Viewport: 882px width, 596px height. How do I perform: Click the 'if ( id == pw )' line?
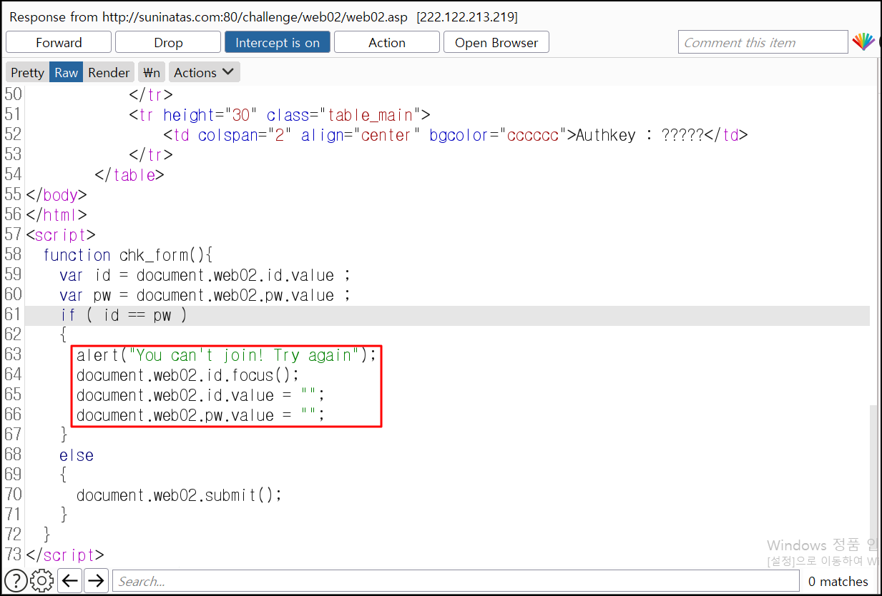point(124,315)
